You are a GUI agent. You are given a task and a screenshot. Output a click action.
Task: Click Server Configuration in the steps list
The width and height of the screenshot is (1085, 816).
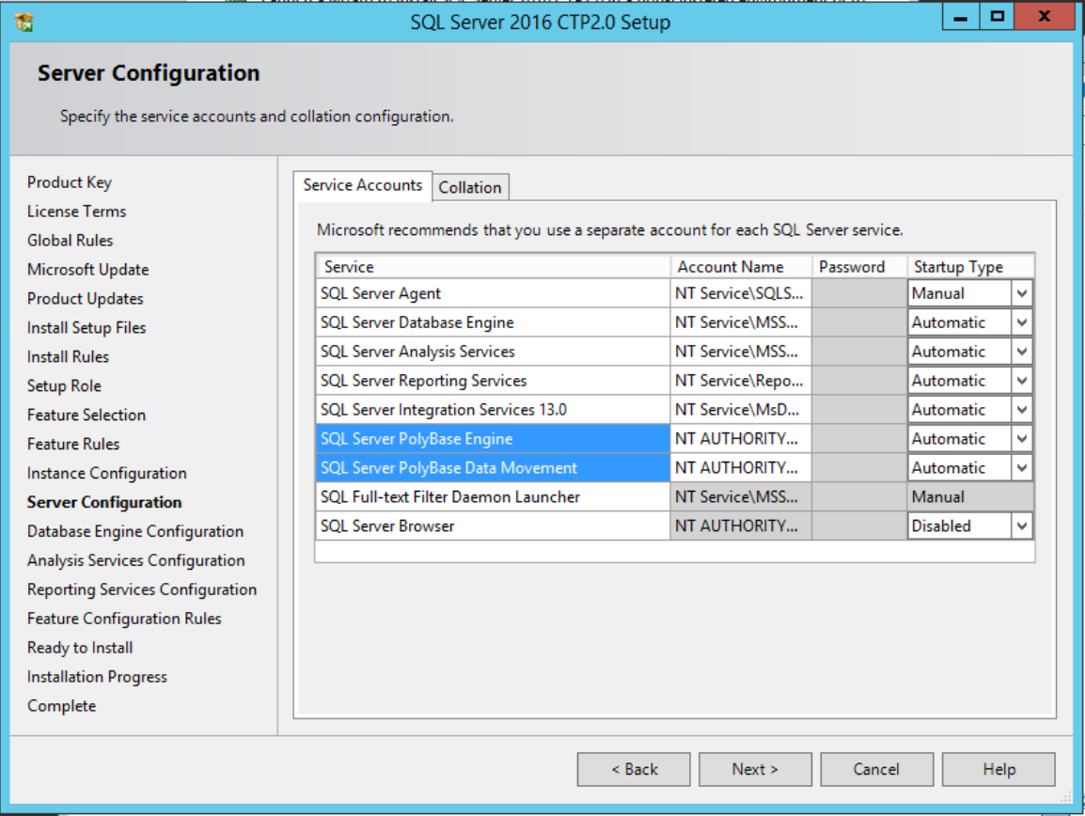[x=104, y=502]
